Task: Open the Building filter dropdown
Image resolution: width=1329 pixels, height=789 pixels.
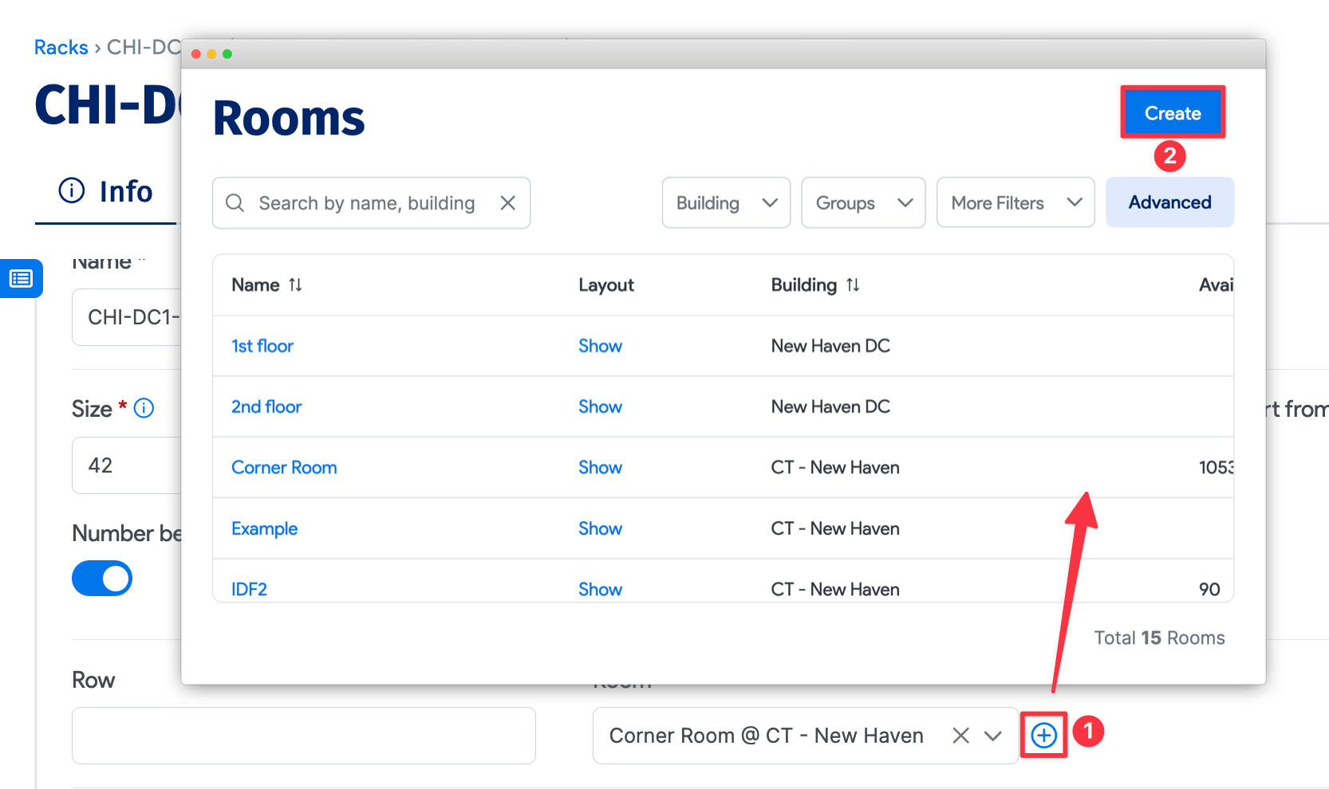Action: point(726,203)
